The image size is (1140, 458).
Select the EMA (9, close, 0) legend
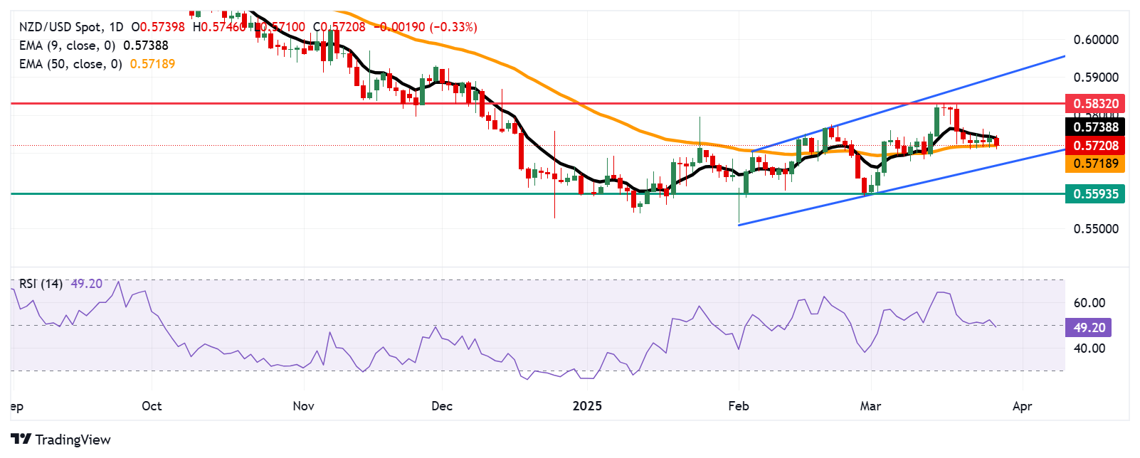(67, 46)
